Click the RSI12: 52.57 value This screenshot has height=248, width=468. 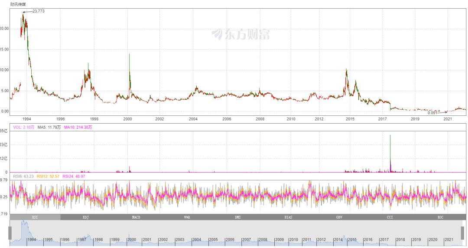(x=48, y=176)
